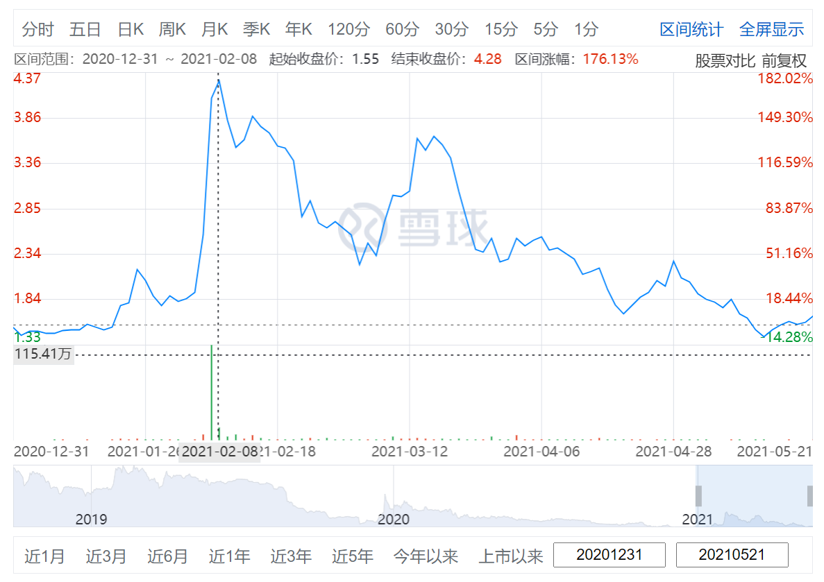Click the tall green volume bar
This screenshot has height=582, width=824.
point(211,392)
